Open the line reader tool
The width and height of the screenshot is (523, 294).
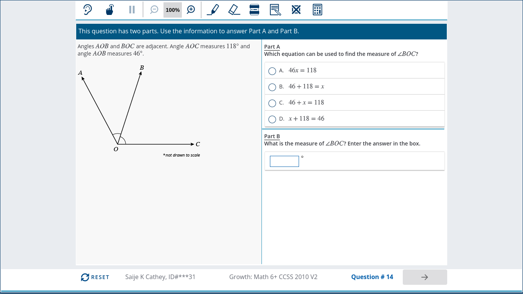255,10
